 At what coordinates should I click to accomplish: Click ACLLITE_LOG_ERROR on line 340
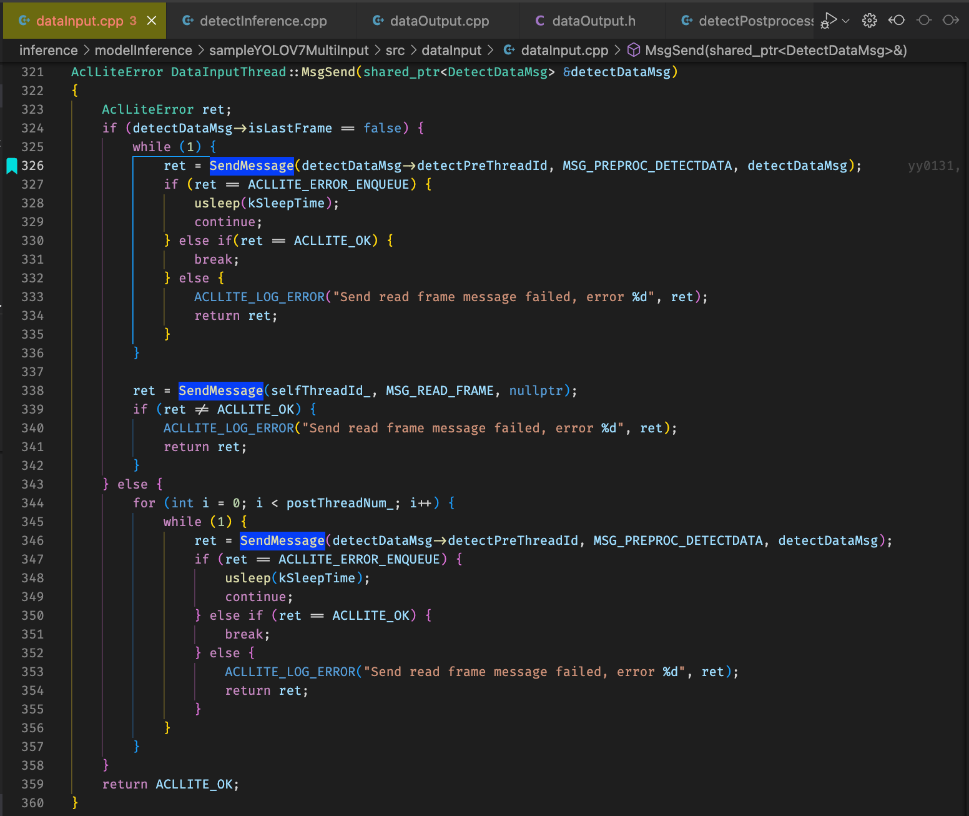pyautogui.click(x=229, y=428)
